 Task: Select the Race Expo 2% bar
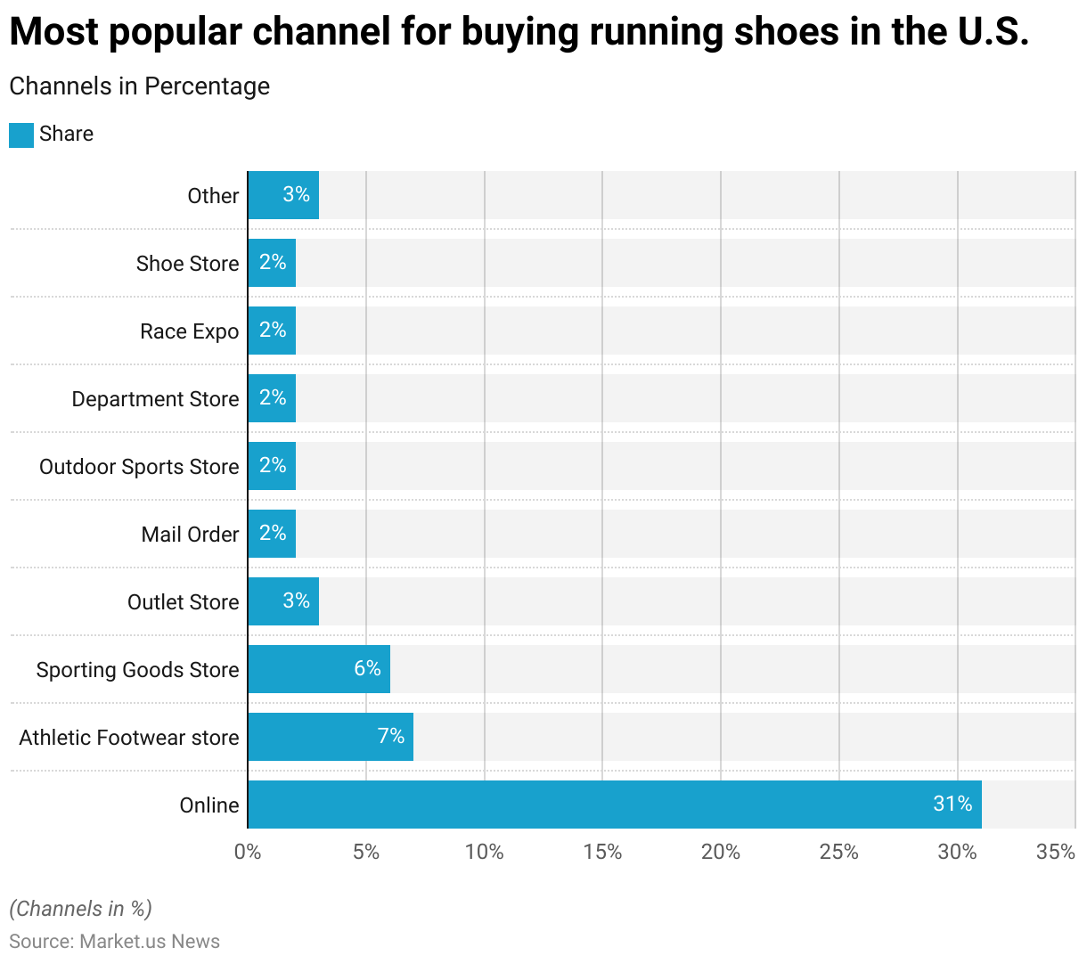(272, 331)
